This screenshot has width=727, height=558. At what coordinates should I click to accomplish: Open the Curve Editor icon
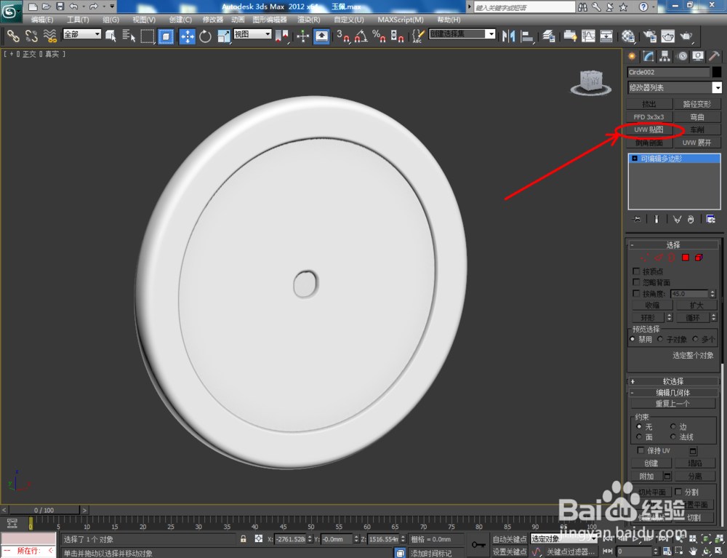click(x=588, y=36)
